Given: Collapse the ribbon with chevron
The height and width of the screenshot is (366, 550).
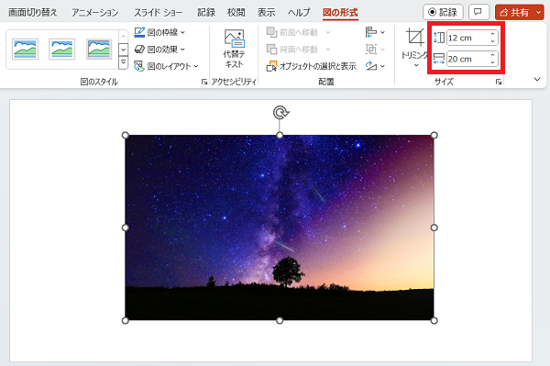Looking at the screenshot, I should pos(537,79).
